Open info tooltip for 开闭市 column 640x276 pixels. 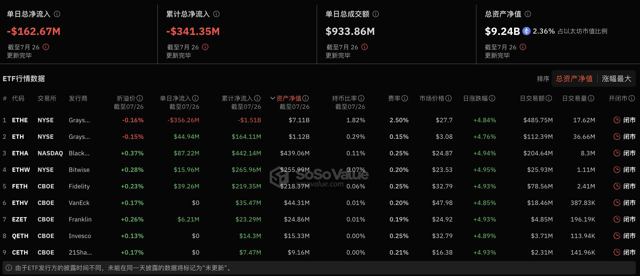click(x=632, y=98)
